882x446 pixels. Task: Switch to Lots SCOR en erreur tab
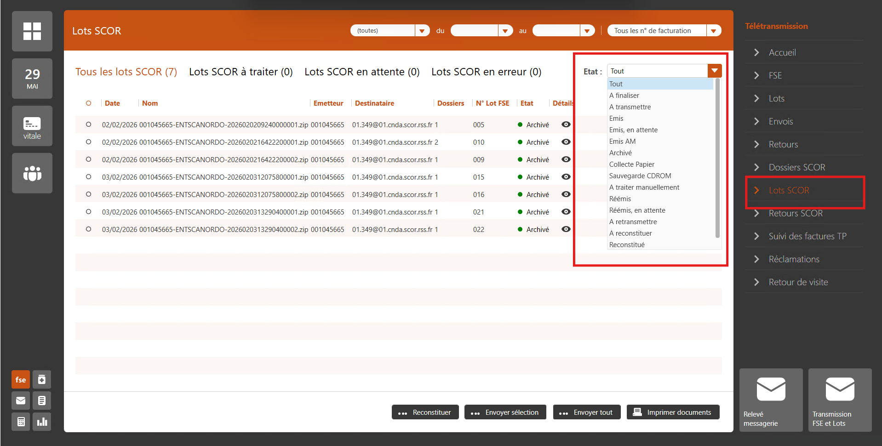(486, 72)
